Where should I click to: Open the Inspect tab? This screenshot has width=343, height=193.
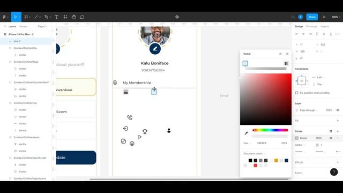click(325, 26)
